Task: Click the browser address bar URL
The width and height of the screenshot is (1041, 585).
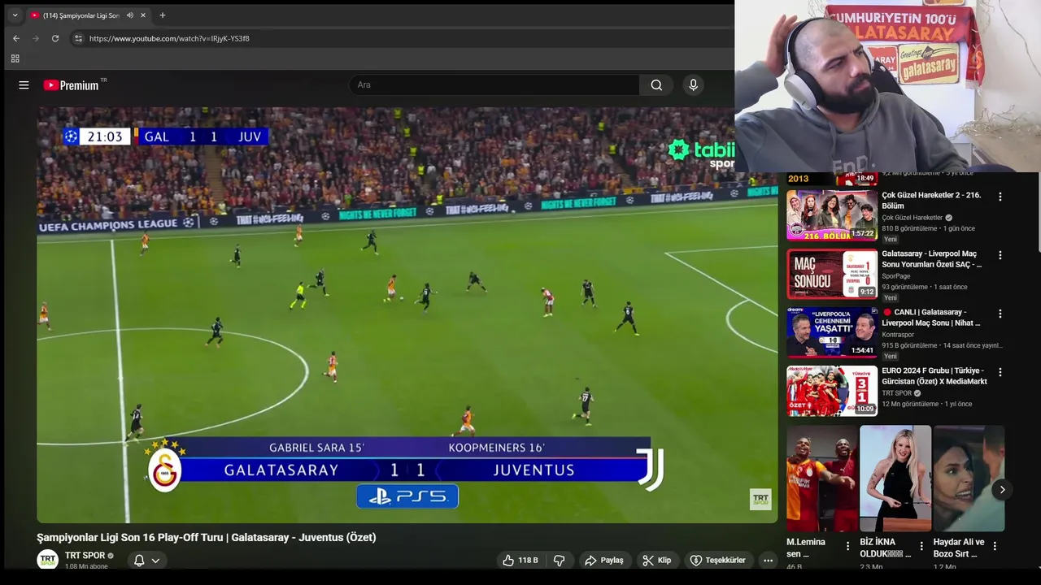Action: click(x=169, y=38)
